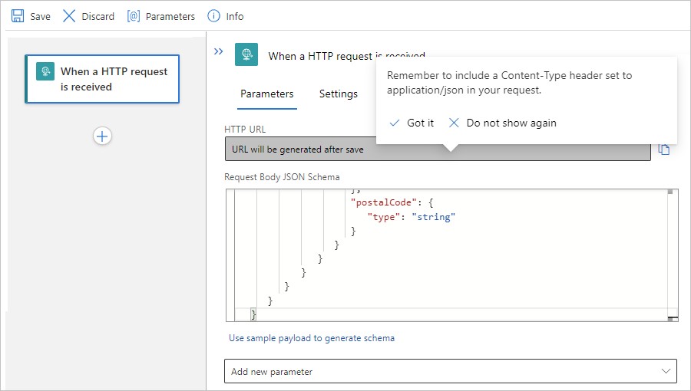Collapse the details pane with double chevron
This screenshot has width=691, height=391.
click(x=218, y=51)
